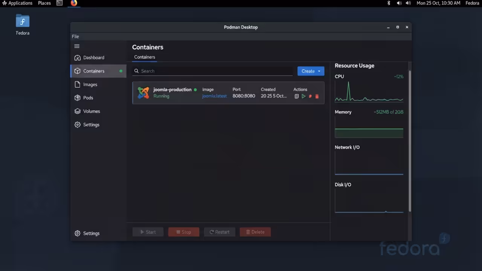Image resolution: width=482 pixels, height=271 pixels.
Task: Switch to the Containers tab
Action: click(145, 57)
